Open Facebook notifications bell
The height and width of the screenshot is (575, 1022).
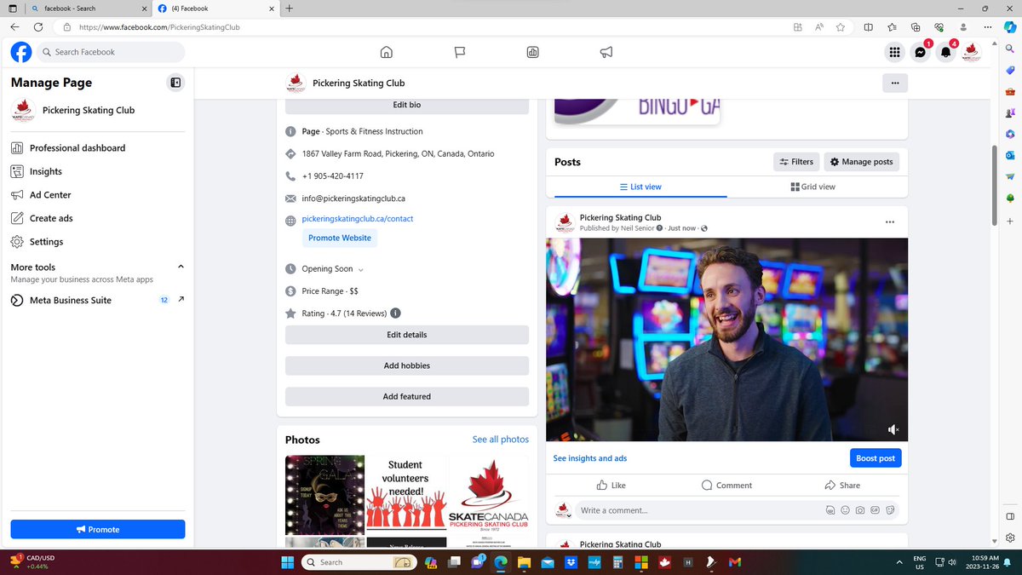(945, 52)
